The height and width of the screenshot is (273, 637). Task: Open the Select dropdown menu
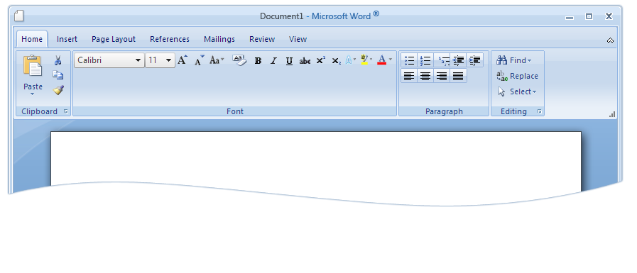517,91
